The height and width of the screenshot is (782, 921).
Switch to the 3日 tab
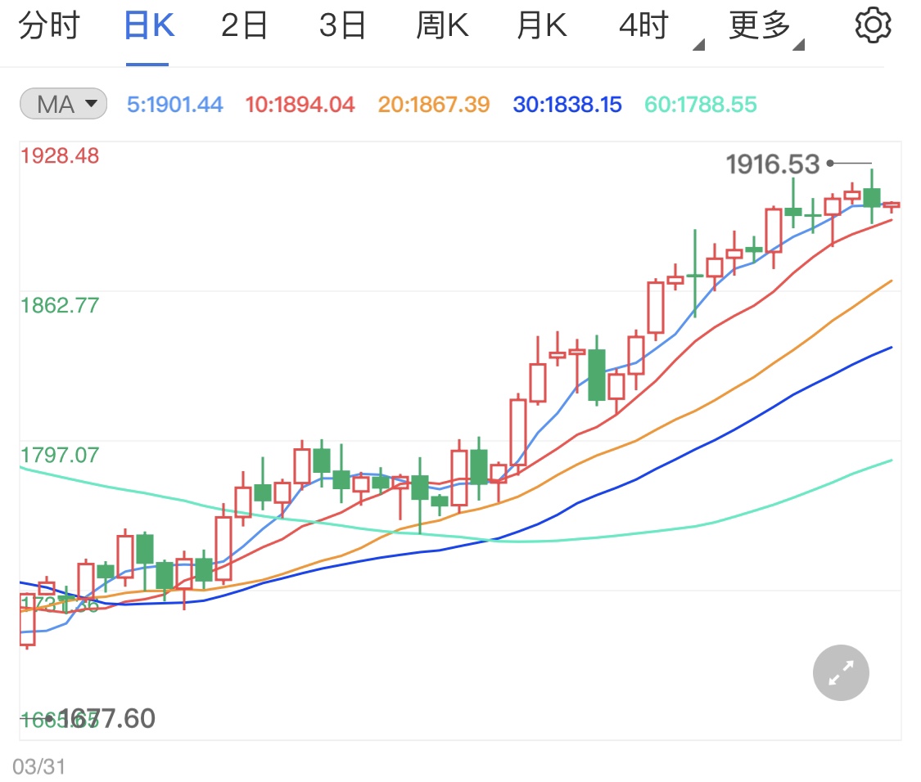(342, 26)
